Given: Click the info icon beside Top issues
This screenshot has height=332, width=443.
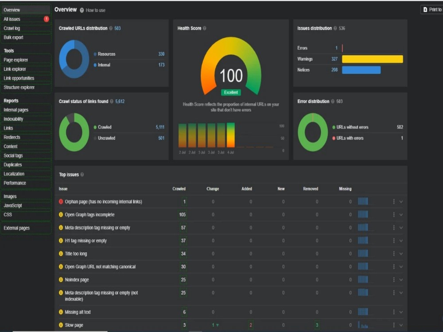Looking at the screenshot, I should (82, 174).
